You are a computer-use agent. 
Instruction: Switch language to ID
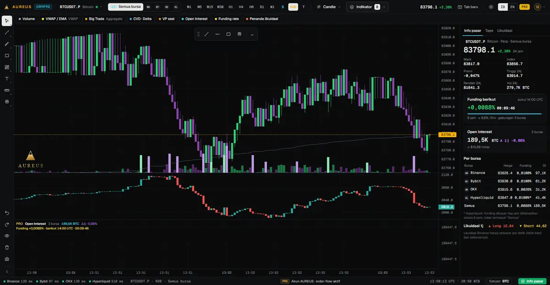(503, 7)
